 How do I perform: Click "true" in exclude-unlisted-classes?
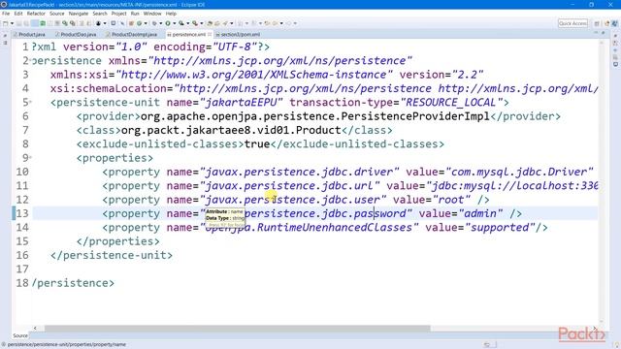pos(257,144)
